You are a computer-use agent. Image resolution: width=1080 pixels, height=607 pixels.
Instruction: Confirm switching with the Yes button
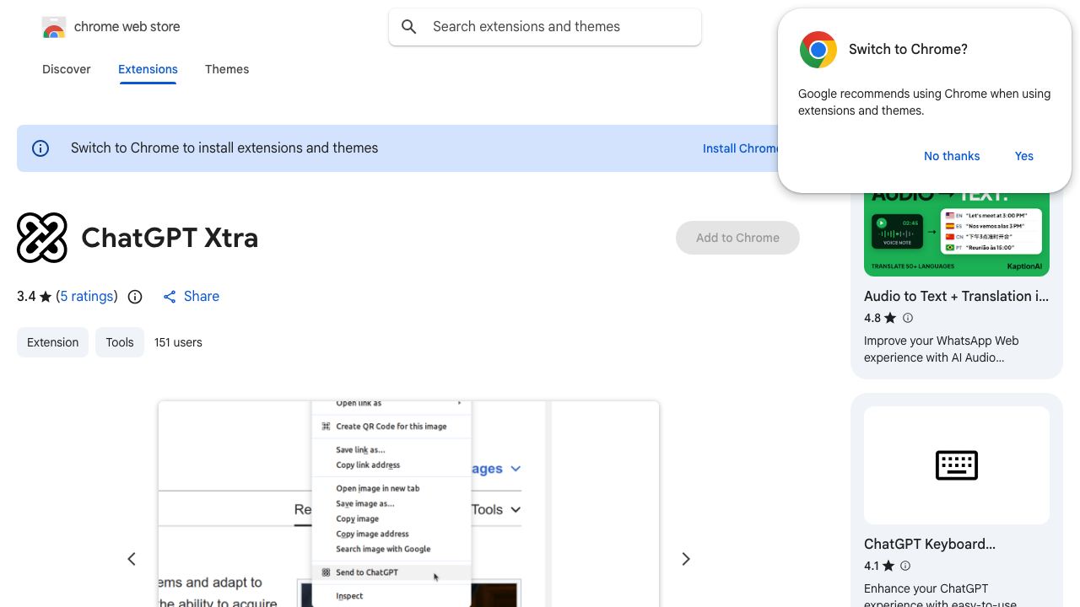1024,156
